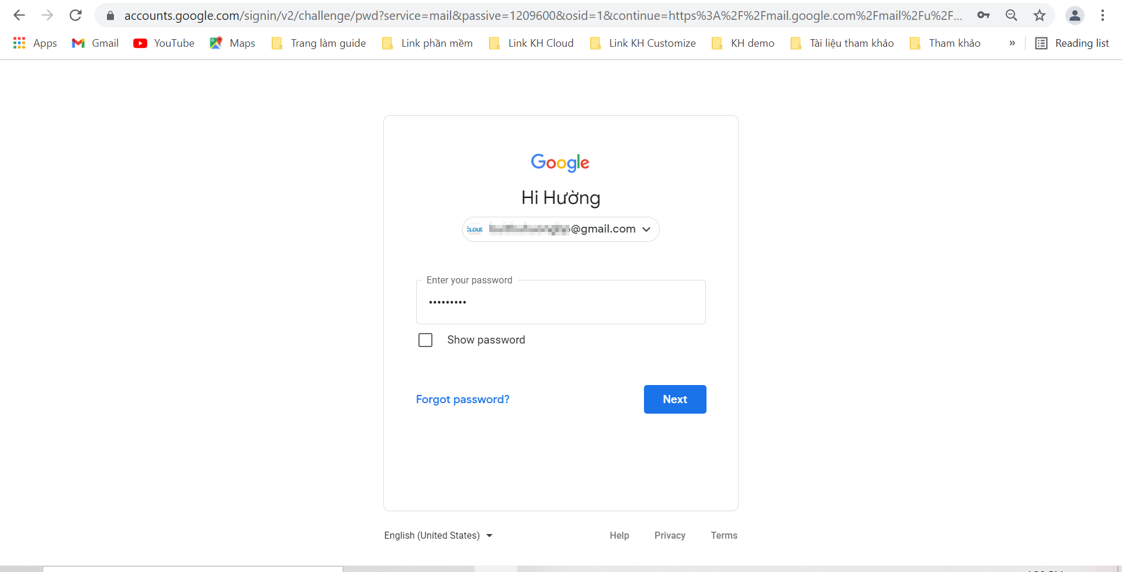Open the Gmail bookmark
This screenshot has width=1122, height=572.
95,43
